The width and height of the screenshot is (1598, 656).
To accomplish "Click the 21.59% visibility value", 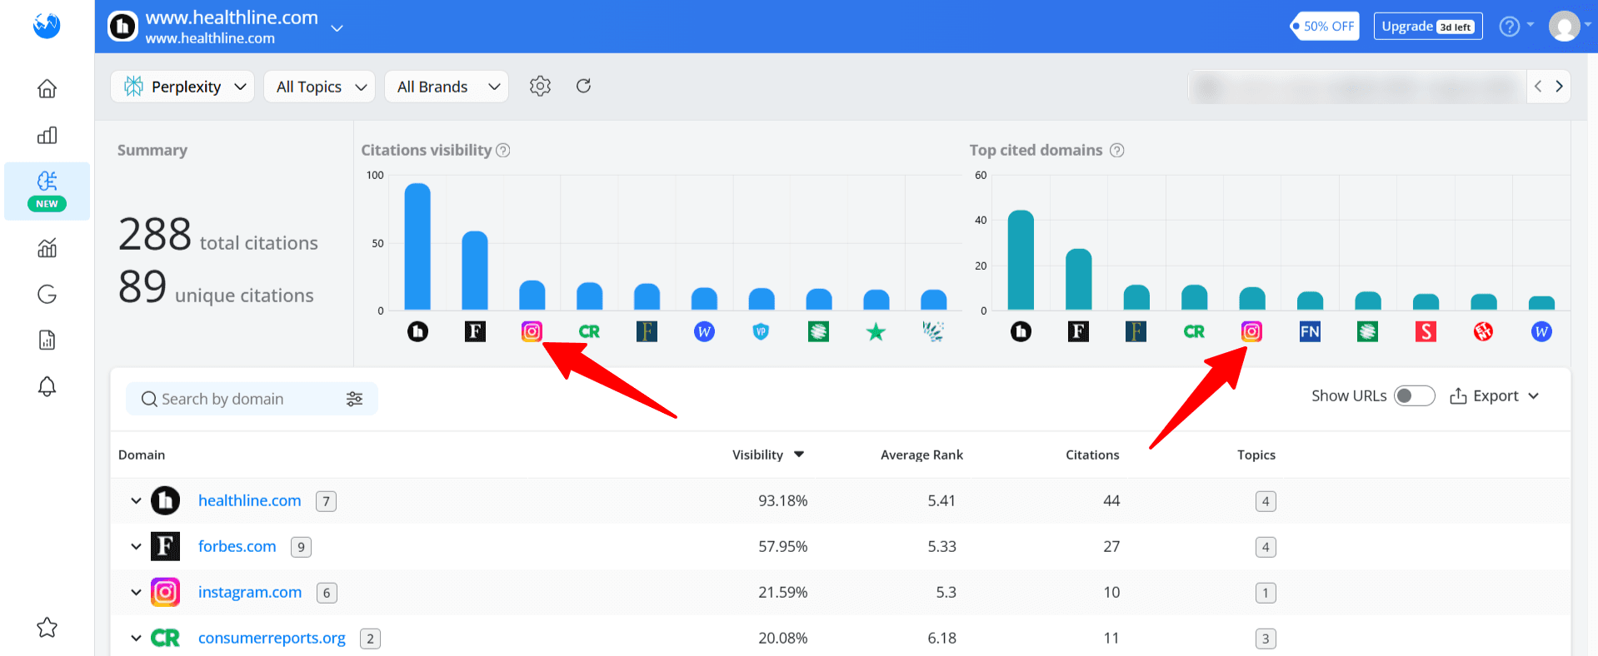I will 782,592.
